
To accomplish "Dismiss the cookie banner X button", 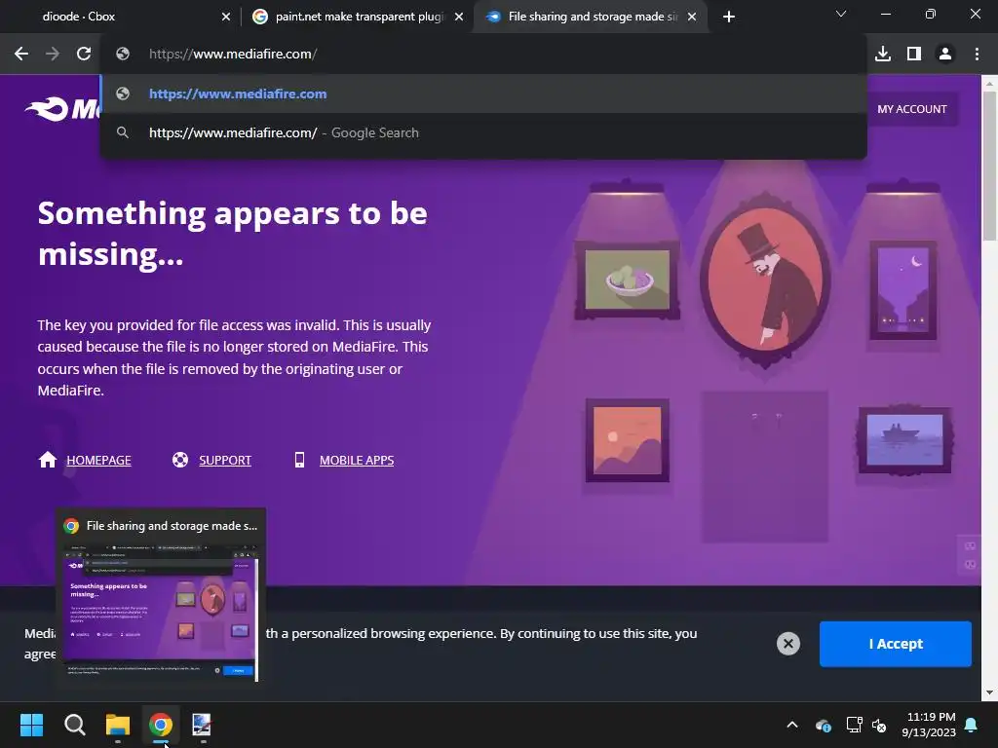I will click(x=787, y=644).
